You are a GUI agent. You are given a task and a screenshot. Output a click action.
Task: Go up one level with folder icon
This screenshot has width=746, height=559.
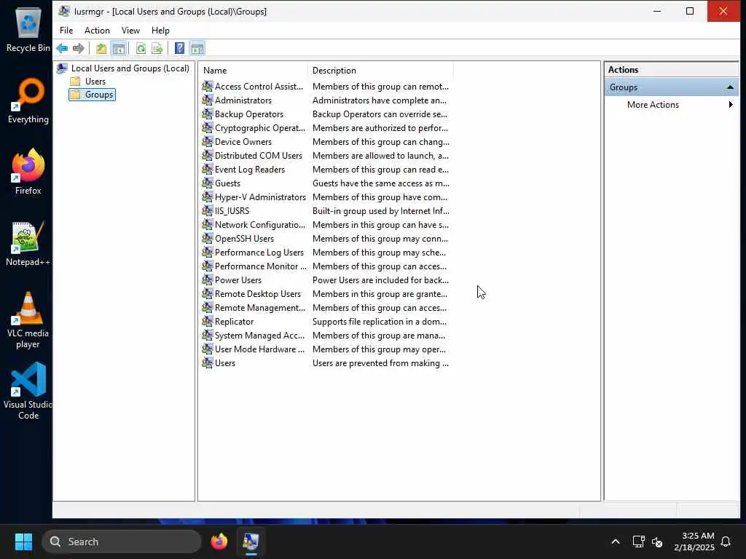tap(101, 48)
